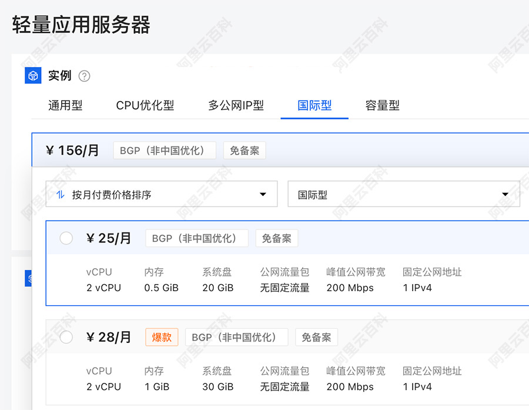The image size is (529, 410).
Task: Click the 固定公网地址 1 IPv4 entry
Action: tap(417, 288)
